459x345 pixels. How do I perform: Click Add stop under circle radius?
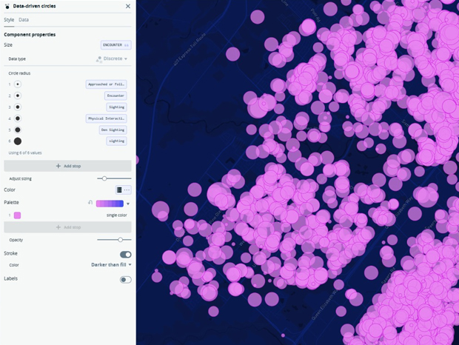point(67,166)
